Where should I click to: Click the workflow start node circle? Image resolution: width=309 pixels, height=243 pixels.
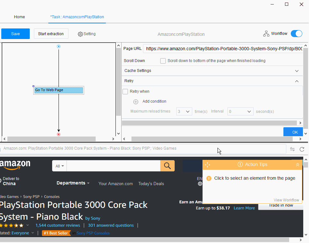(x=59, y=46)
